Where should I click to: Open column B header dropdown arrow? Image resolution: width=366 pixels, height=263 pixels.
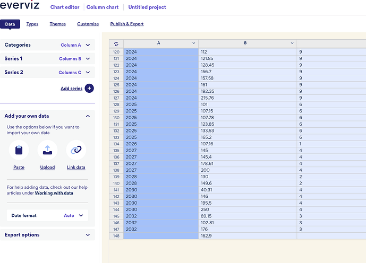[x=292, y=43]
